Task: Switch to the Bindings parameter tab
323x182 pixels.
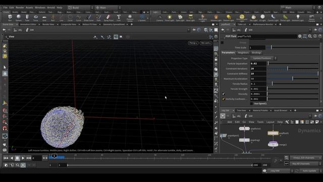Action: (x=256, y=53)
